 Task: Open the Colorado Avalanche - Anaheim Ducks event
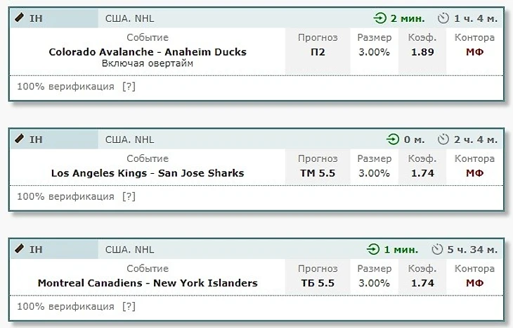pyautogui.click(x=148, y=52)
